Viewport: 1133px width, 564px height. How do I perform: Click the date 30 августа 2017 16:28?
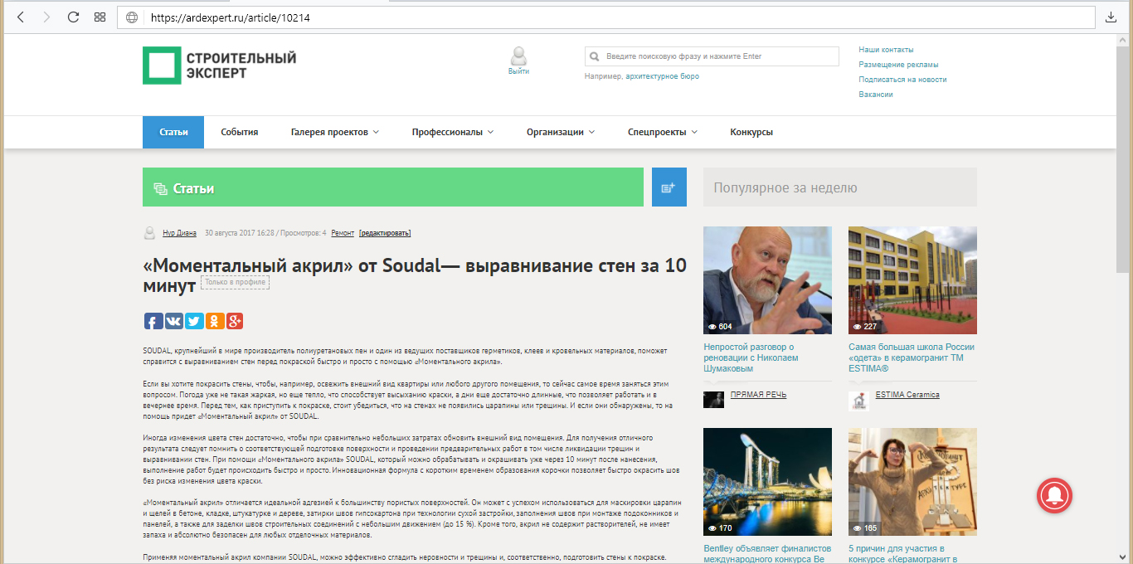pos(238,233)
